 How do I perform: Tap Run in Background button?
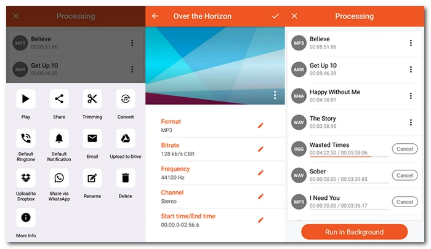(354, 232)
